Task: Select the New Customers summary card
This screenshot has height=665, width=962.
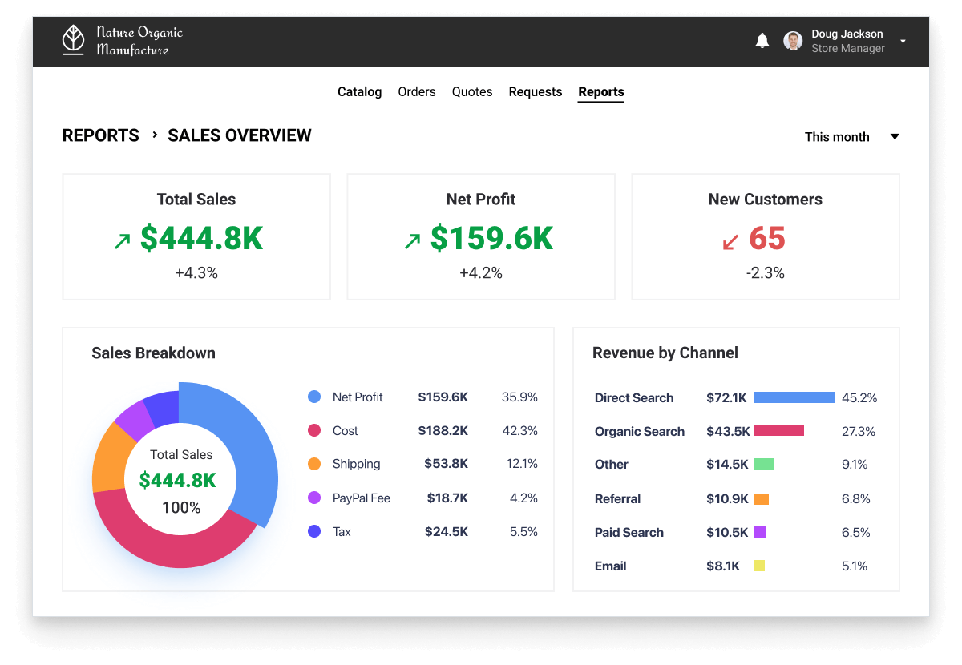Action: pyautogui.click(x=765, y=237)
